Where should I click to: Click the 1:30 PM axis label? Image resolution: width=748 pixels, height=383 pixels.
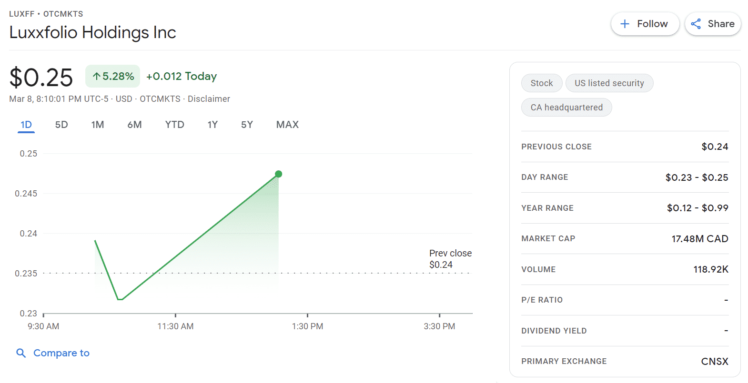pyautogui.click(x=307, y=326)
